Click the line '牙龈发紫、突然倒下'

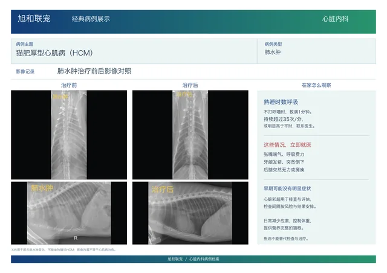click(x=284, y=162)
